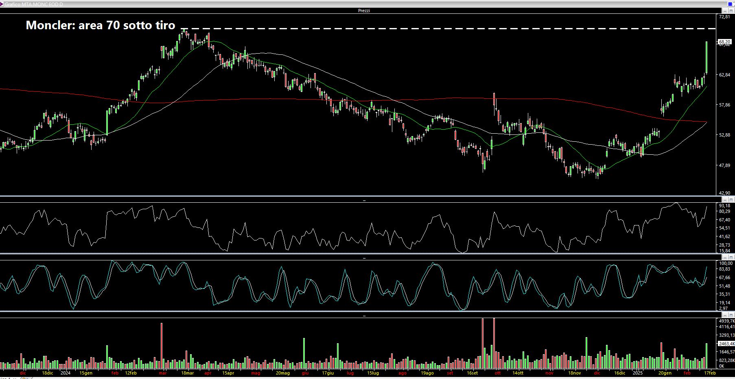Image resolution: width=735 pixels, height=379 pixels.
Task: Click the mag month label
Action: point(256,373)
